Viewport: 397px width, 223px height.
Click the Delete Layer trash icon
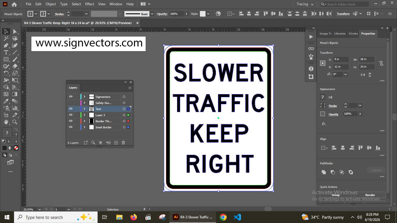pyautogui.click(x=124, y=143)
